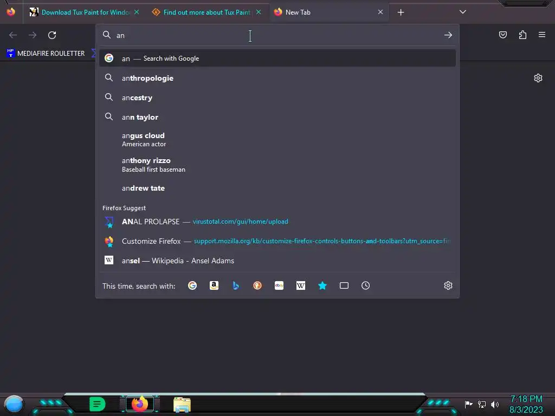
Task: Pick angus cloud American actor suggestion
Action: click(x=277, y=139)
